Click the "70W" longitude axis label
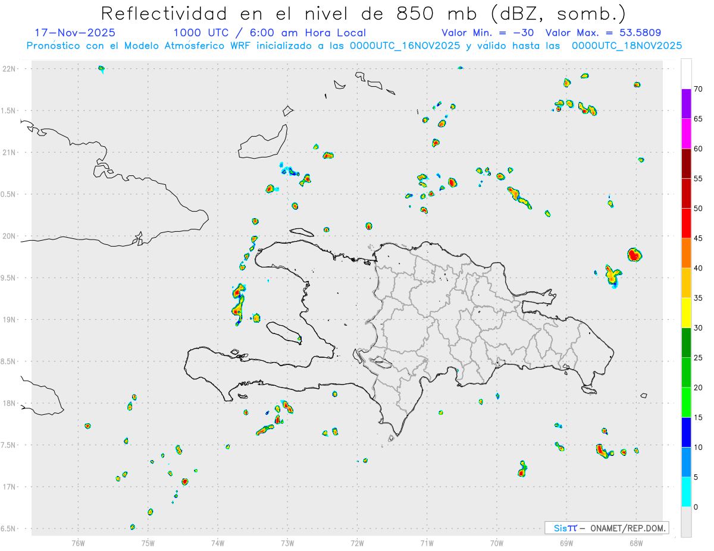 [x=497, y=543]
